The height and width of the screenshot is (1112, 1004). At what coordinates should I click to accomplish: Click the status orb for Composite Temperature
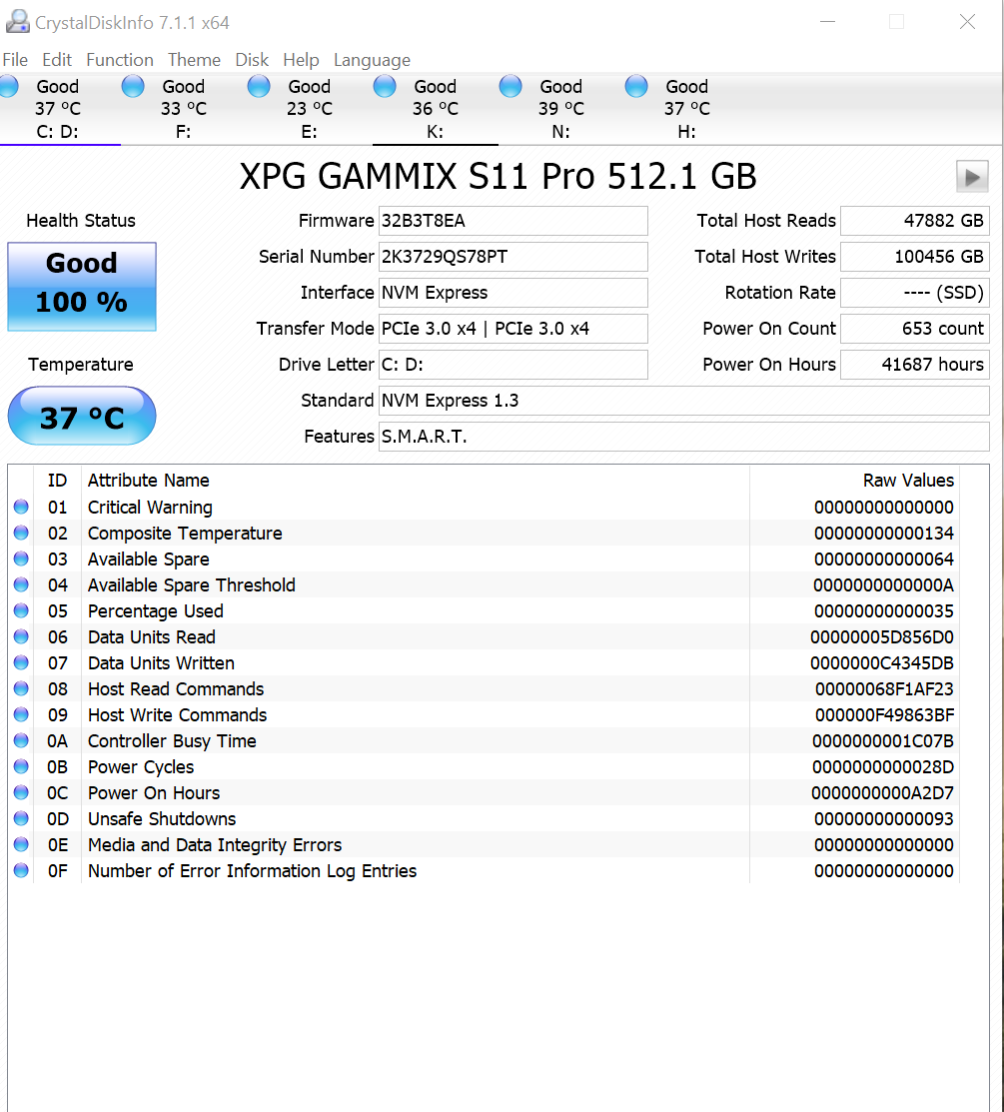click(x=21, y=533)
